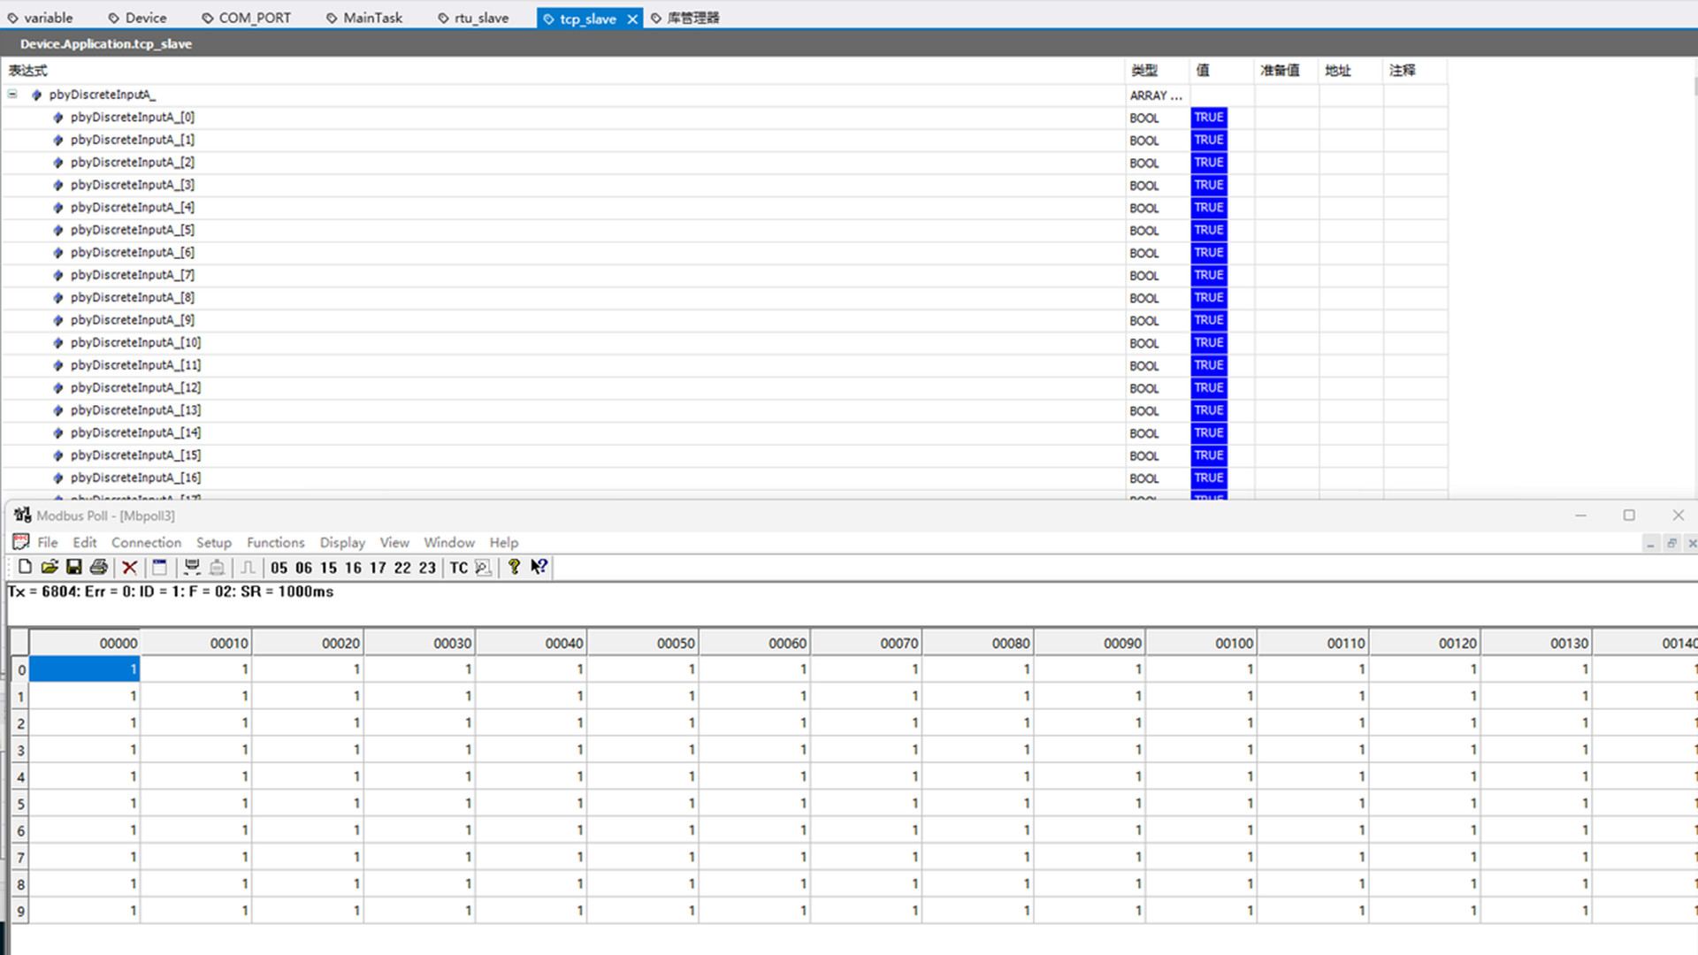This screenshot has height=955, width=1698.
Task: Switch to the MainTask tab
Action: click(371, 18)
